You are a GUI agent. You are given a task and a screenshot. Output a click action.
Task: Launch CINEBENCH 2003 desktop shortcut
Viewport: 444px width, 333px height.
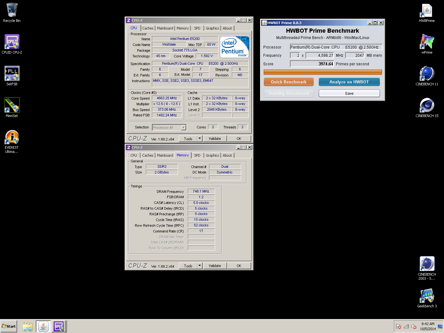coord(427,268)
